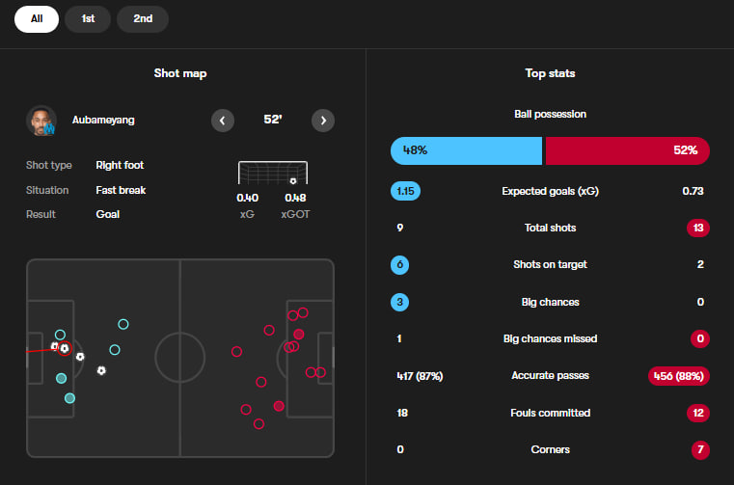This screenshot has height=485, width=734.
Task: Click the selected goal marker circled in red
Action: coord(65,348)
